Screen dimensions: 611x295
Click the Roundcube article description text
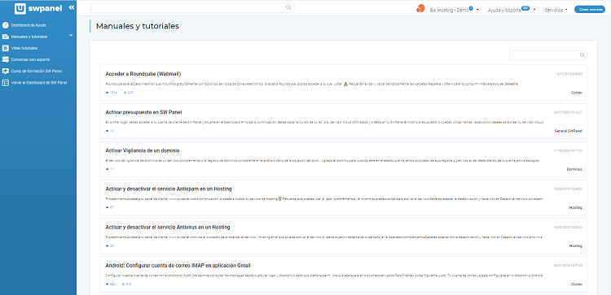[312, 84]
